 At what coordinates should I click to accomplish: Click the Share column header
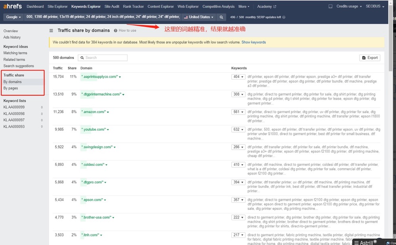click(72, 68)
